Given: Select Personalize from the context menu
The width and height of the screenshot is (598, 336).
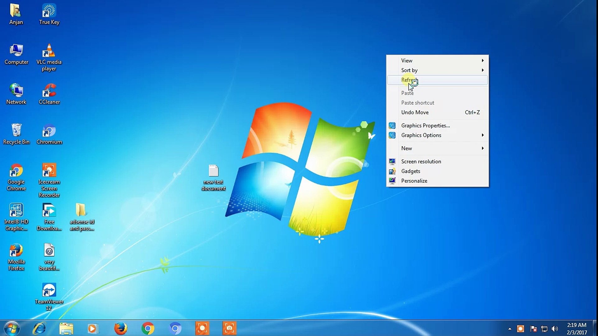Looking at the screenshot, I should tap(414, 181).
